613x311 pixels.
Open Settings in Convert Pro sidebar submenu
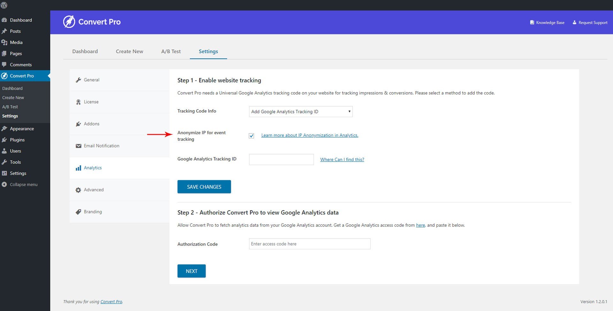pyautogui.click(x=10, y=116)
